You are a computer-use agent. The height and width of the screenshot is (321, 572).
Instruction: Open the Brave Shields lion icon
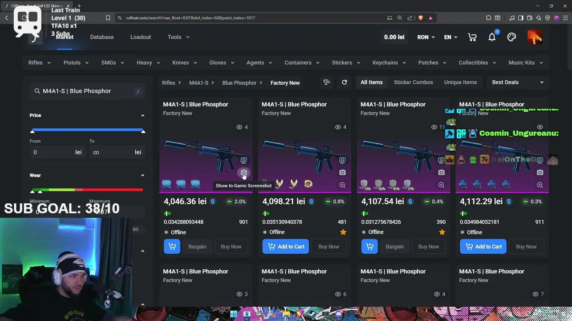[x=421, y=18]
